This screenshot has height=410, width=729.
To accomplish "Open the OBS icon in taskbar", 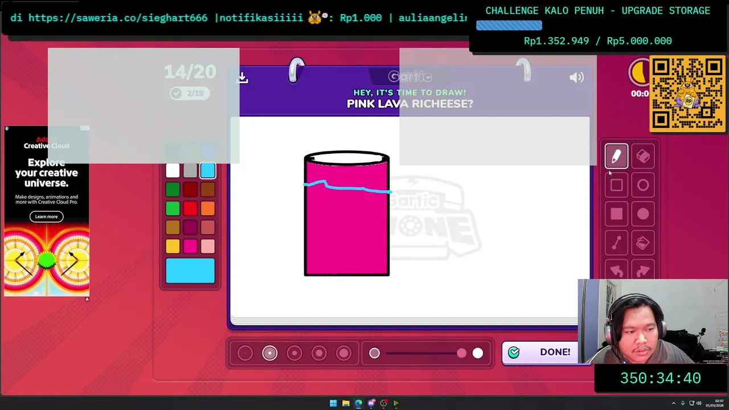I will 384,403.
